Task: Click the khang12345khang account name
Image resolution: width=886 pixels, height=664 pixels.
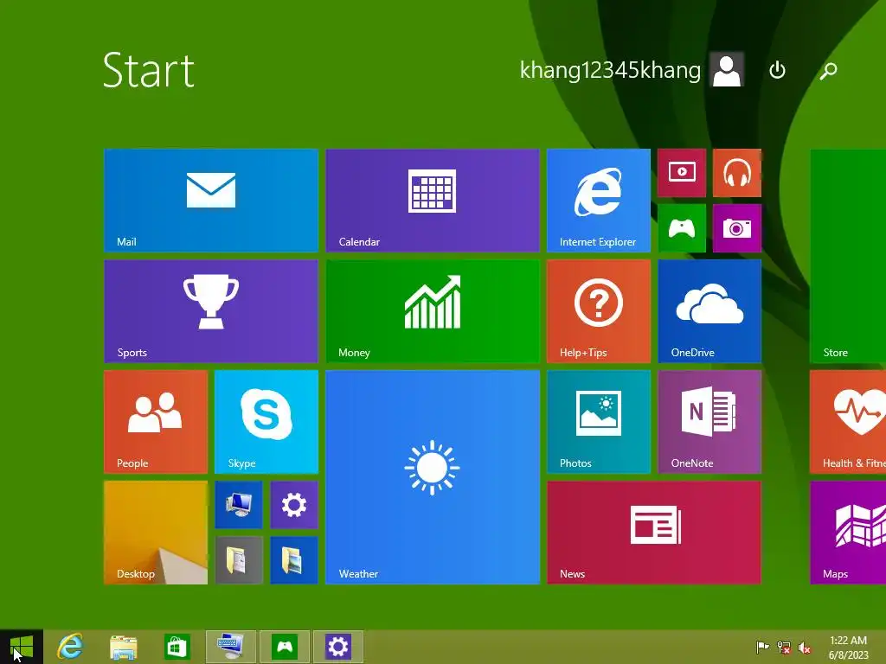Action: (x=610, y=70)
